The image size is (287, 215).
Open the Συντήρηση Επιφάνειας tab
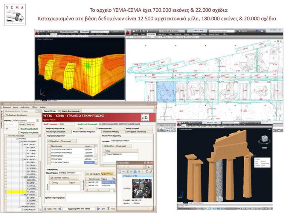[x=138, y=132]
